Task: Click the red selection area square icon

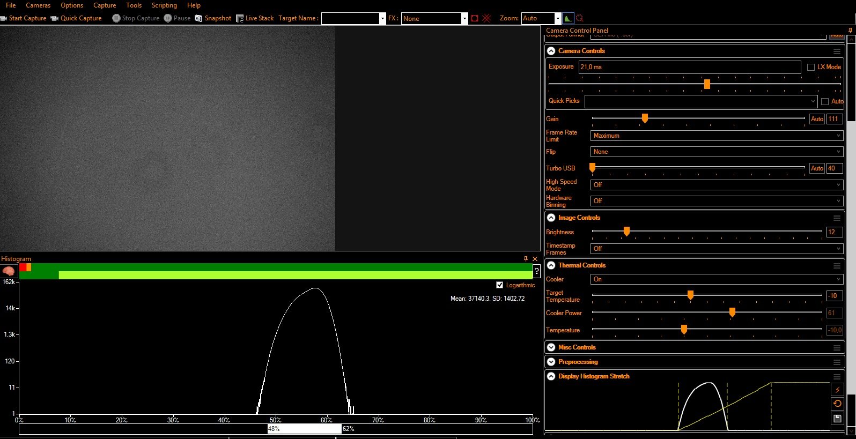Action: [475, 18]
